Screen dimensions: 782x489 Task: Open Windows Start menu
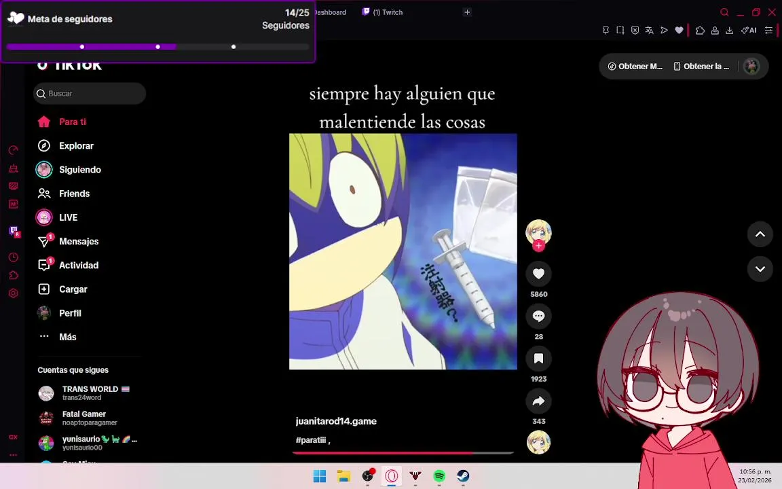[x=319, y=476]
